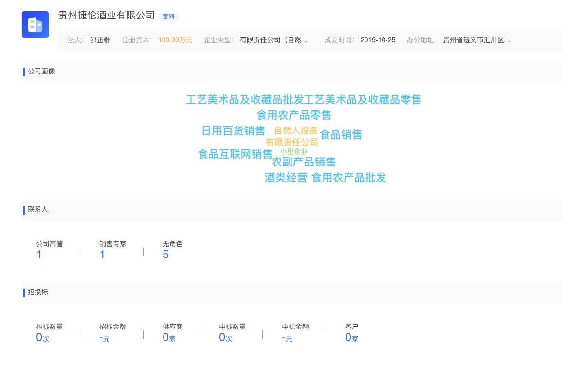Click the blue company logo icon
This screenshot has height=366, width=584.
[x=35, y=24]
